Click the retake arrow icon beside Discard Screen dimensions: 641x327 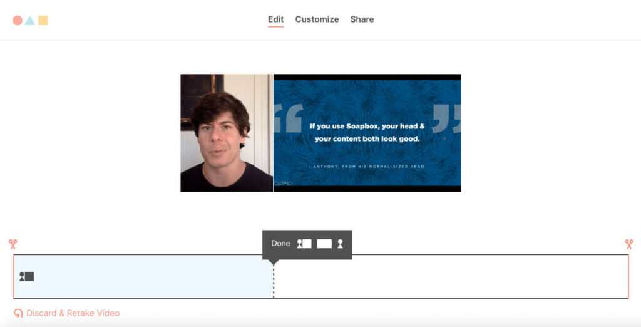point(18,313)
